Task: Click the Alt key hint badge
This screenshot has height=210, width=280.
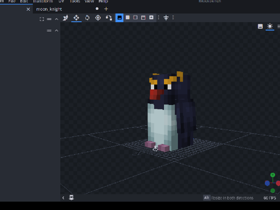Action: (206, 198)
